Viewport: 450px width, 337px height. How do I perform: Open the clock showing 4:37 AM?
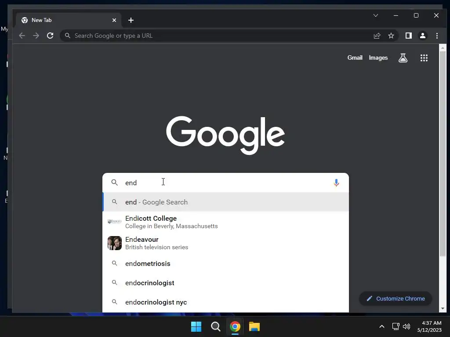click(x=429, y=326)
